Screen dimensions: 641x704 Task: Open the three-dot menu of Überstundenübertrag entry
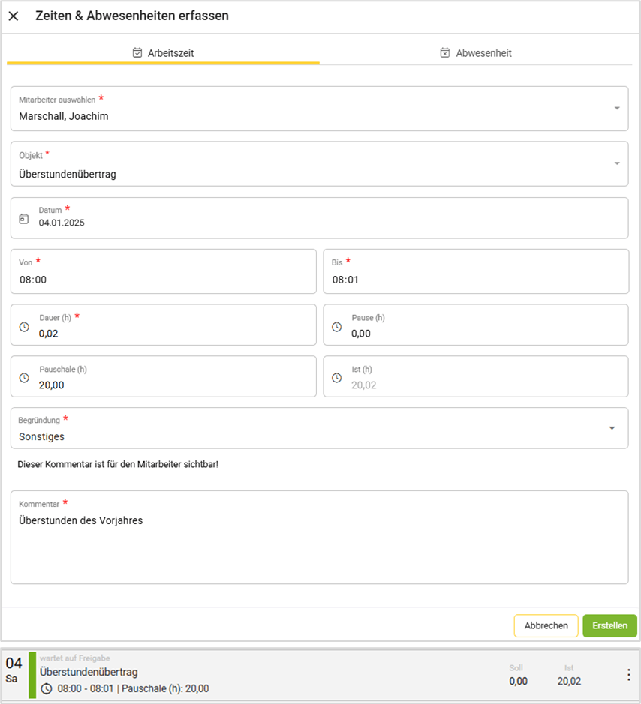tap(628, 675)
